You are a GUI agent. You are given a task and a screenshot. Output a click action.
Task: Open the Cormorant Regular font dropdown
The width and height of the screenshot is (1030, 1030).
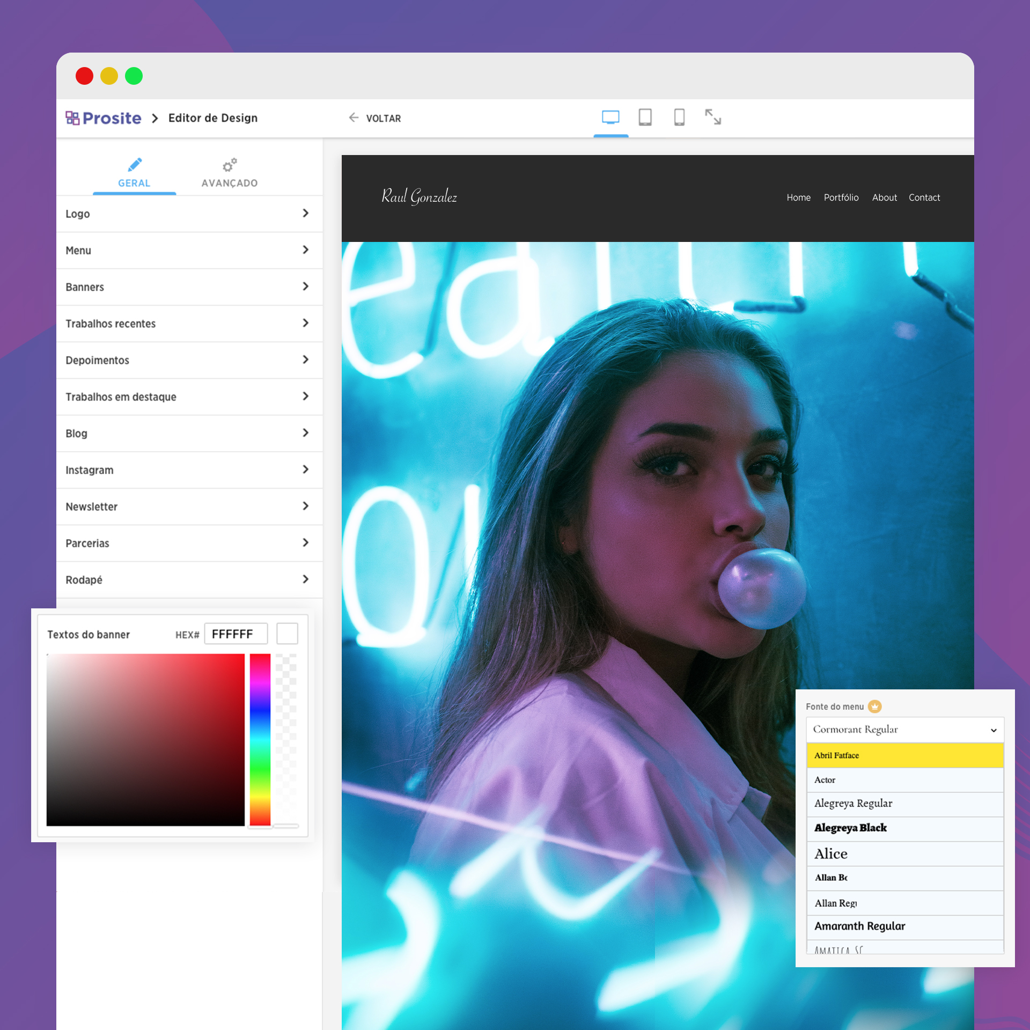click(x=904, y=730)
